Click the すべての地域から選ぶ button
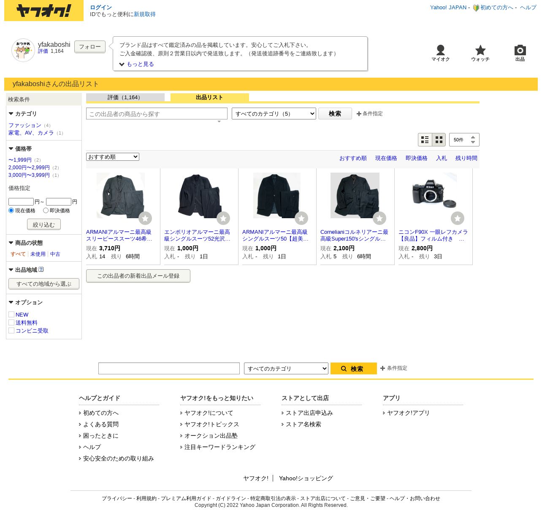 tap(44, 284)
